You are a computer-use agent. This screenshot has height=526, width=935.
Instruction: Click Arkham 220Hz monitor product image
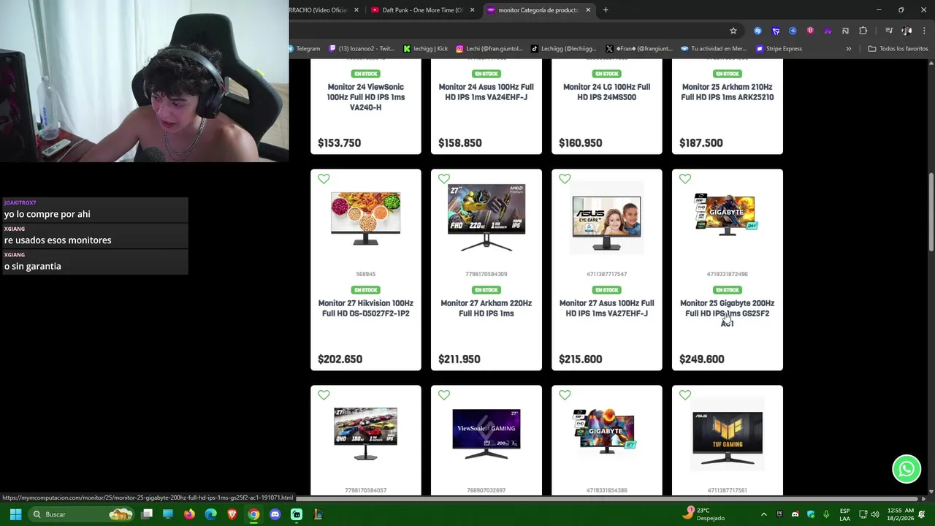pyautogui.click(x=486, y=218)
